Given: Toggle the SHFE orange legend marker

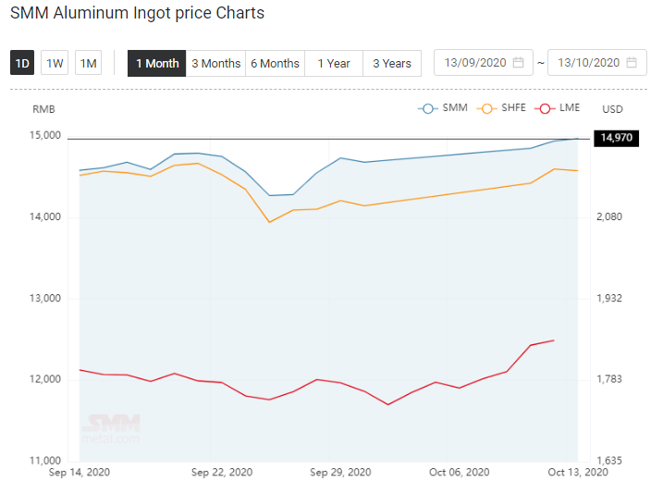Looking at the screenshot, I should click(486, 108).
